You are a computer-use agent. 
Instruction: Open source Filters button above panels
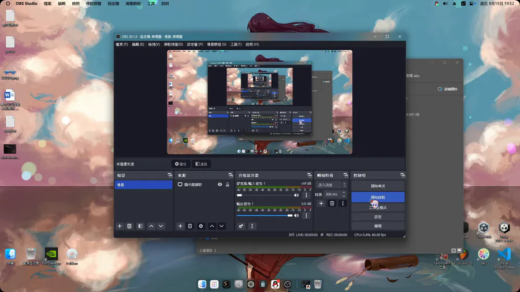(x=201, y=164)
